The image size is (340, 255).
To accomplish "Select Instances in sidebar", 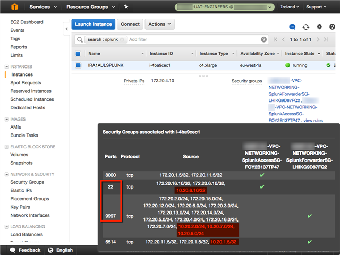I will (22, 74).
